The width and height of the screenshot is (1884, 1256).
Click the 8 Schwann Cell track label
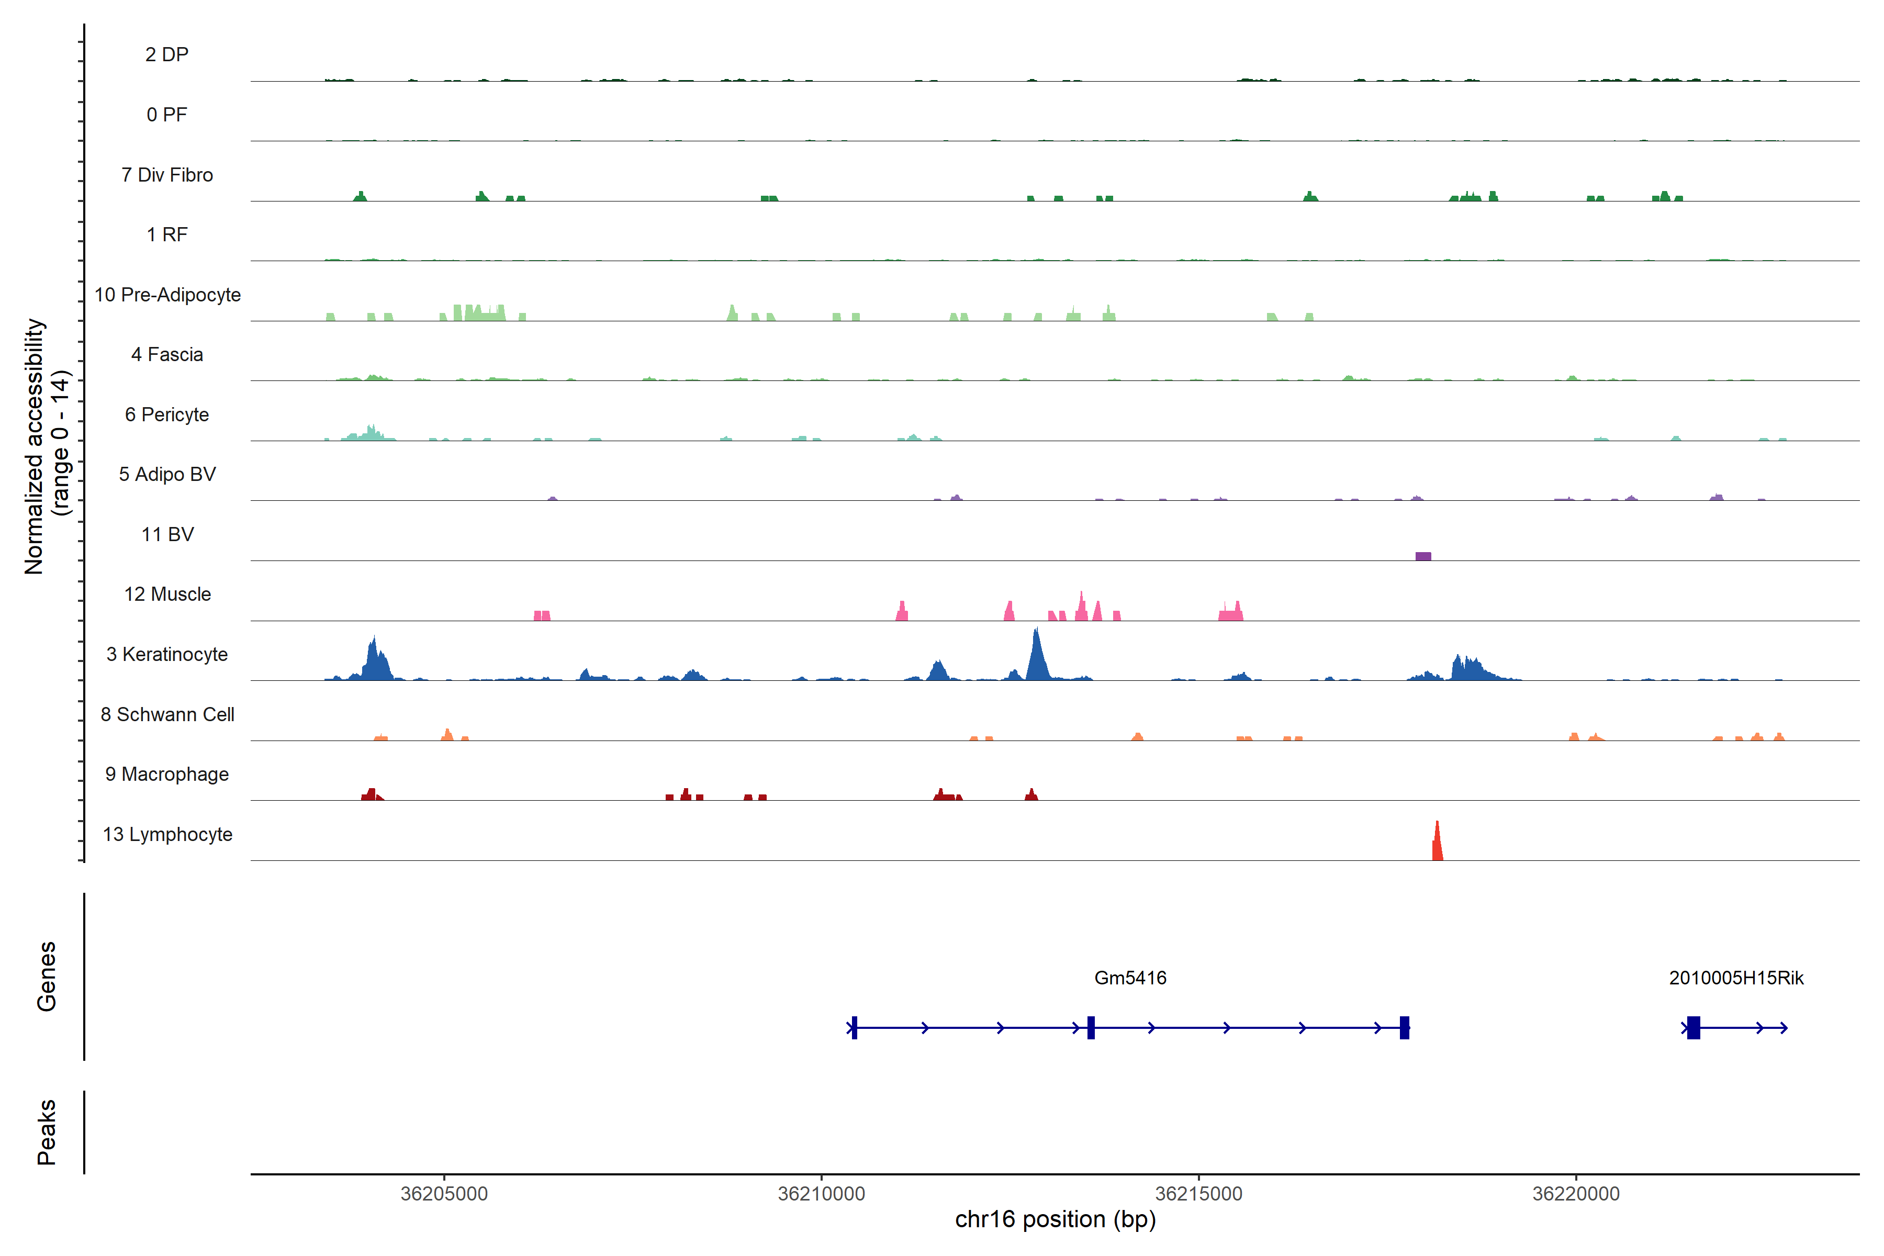167,714
